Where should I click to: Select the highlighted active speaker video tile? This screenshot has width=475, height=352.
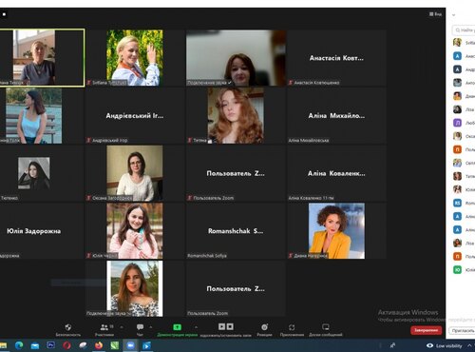click(x=42, y=58)
